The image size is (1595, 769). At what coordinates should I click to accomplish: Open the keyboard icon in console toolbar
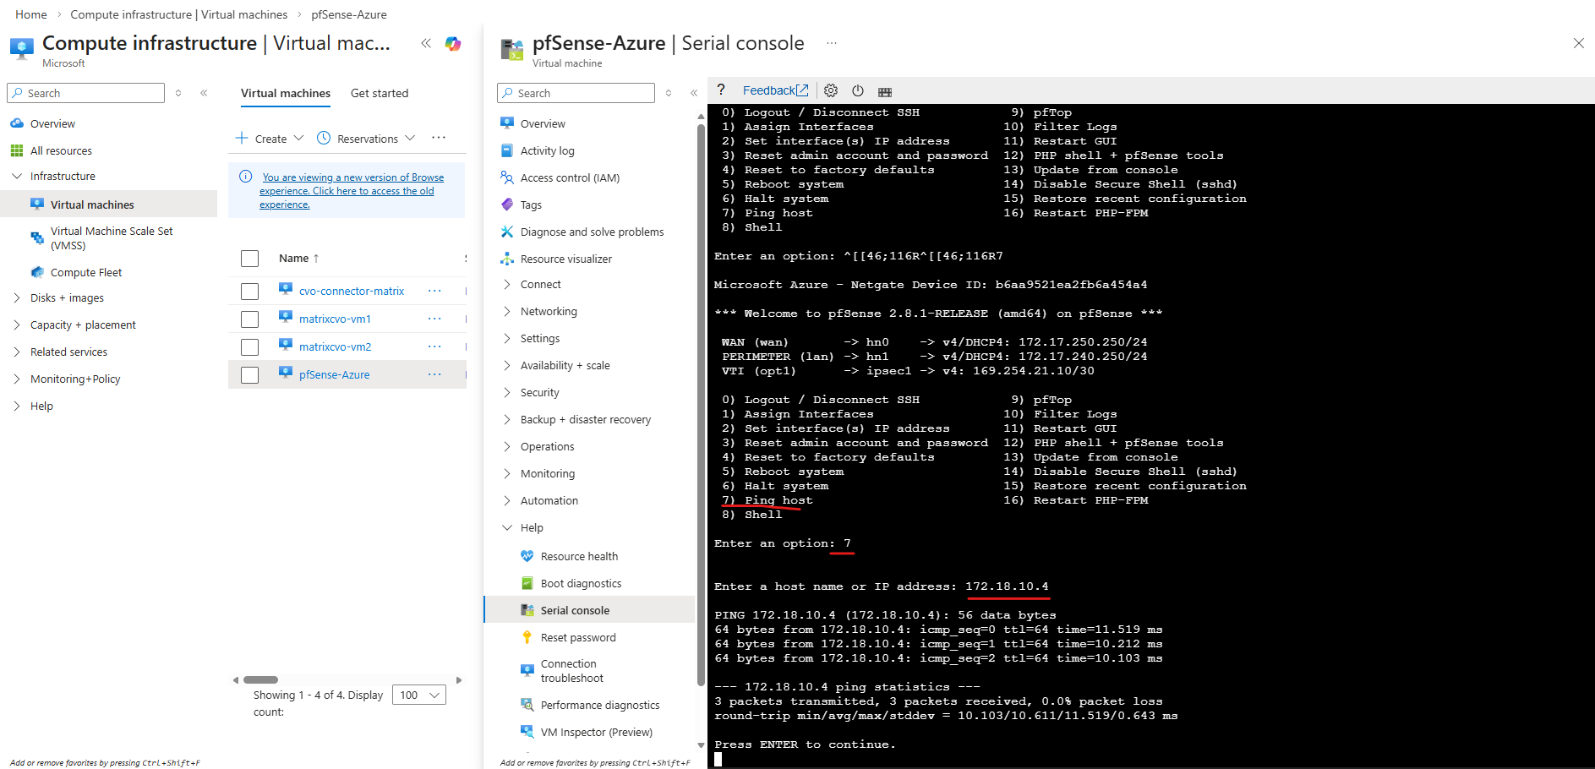tap(885, 91)
